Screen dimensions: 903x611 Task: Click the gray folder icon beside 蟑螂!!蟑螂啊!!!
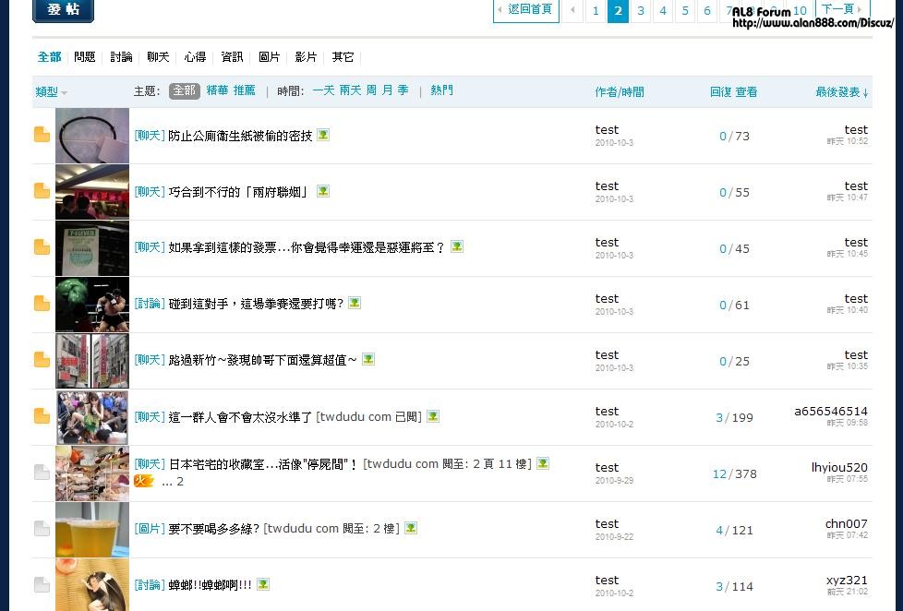(42, 584)
